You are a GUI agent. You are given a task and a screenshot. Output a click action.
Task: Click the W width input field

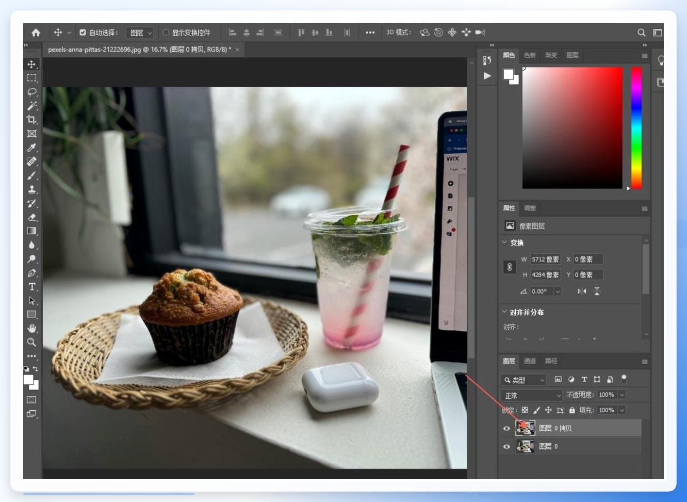[x=546, y=260]
